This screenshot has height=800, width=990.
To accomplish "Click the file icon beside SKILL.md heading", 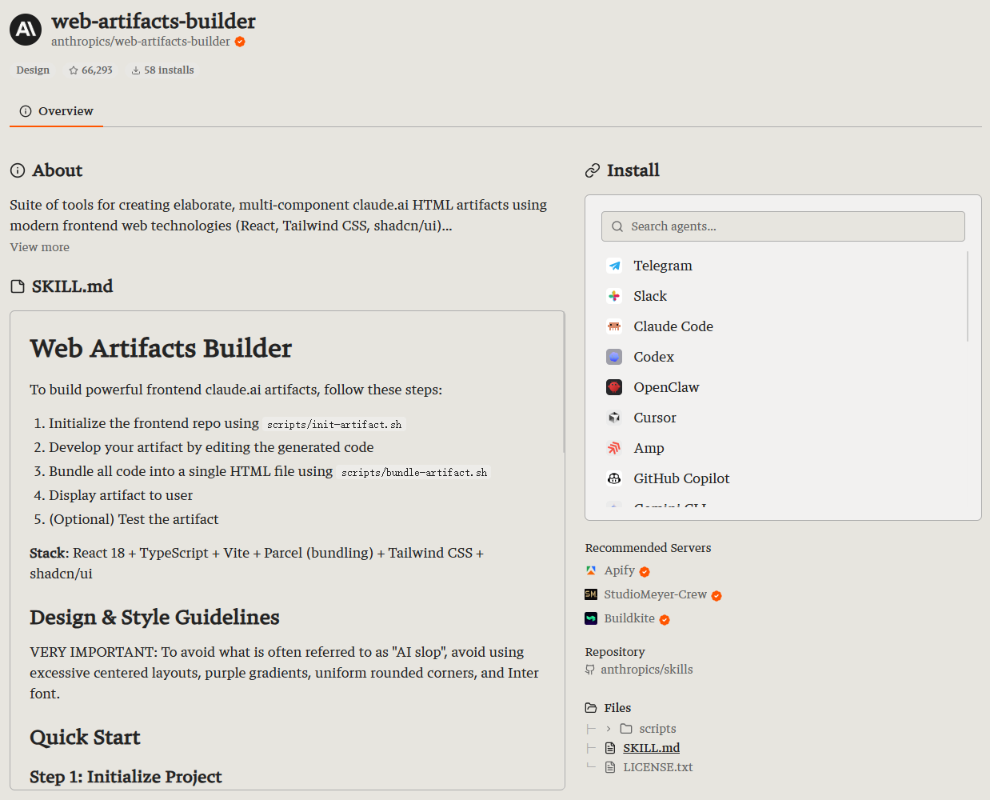I will [x=18, y=286].
